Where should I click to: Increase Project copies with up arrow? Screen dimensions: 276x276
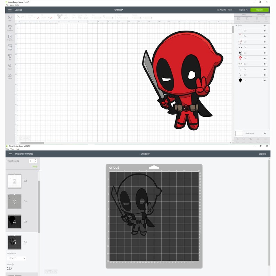pyautogui.click(x=35, y=160)
